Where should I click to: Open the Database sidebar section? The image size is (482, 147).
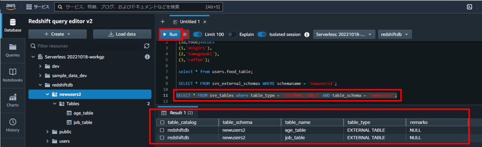13,25
